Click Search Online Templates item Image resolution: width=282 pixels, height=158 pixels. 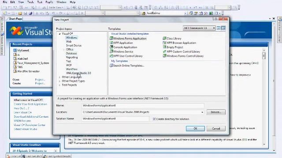pos(127,65)
